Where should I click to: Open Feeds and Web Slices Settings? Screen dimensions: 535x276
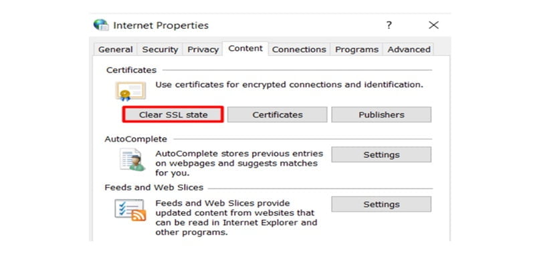click(381, 204)
